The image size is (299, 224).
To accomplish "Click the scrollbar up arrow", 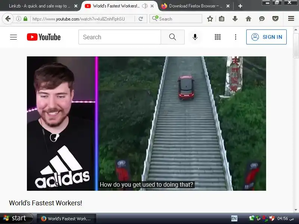I will click(296, 30).
